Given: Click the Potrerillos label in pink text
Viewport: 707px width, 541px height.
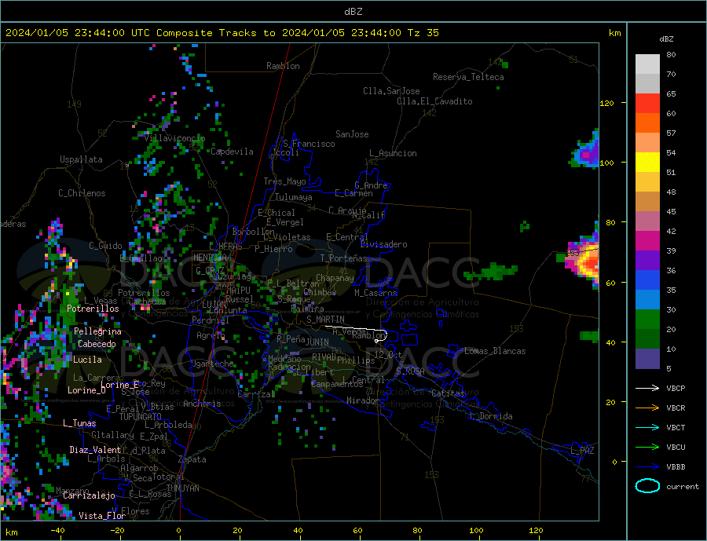Looking at the screenshot, I should tap(93, 309).
